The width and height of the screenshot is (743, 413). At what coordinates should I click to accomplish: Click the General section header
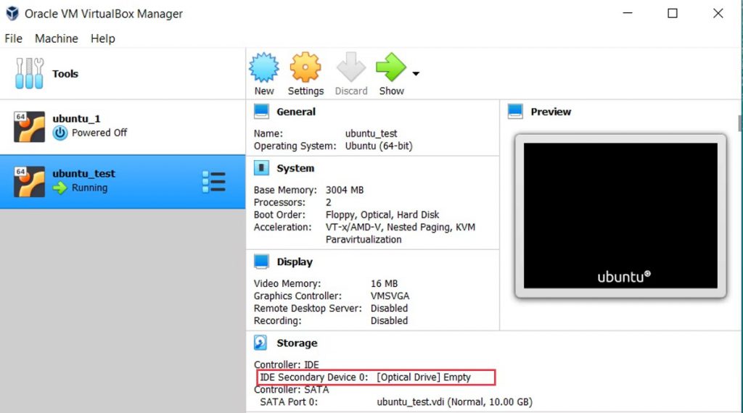point(295,112)
